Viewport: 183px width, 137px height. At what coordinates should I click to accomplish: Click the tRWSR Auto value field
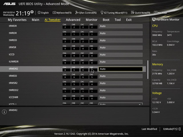point(121,48)
